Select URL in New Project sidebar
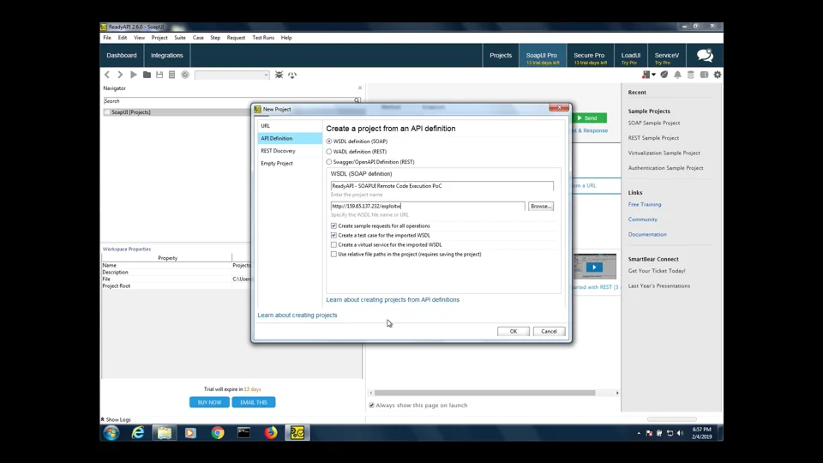The image size is (823, 463). click(291, 126)
